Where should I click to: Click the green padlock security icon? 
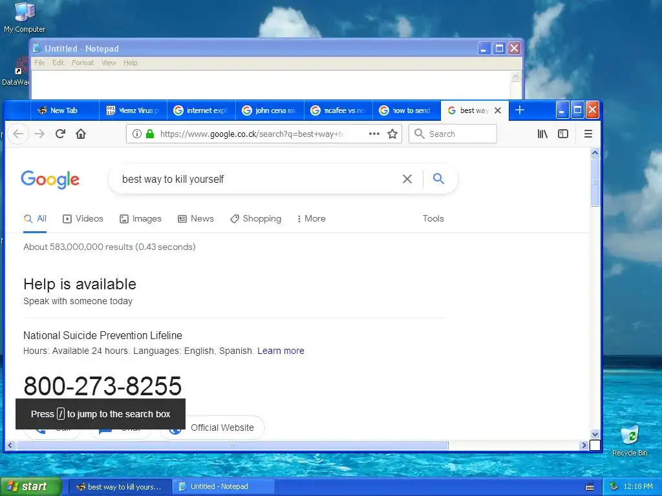point(150,134)
